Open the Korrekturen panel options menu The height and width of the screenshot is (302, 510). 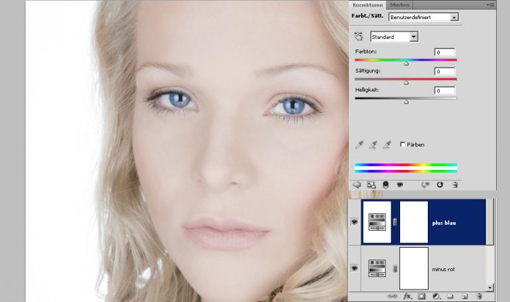click(x=491, y=5)
